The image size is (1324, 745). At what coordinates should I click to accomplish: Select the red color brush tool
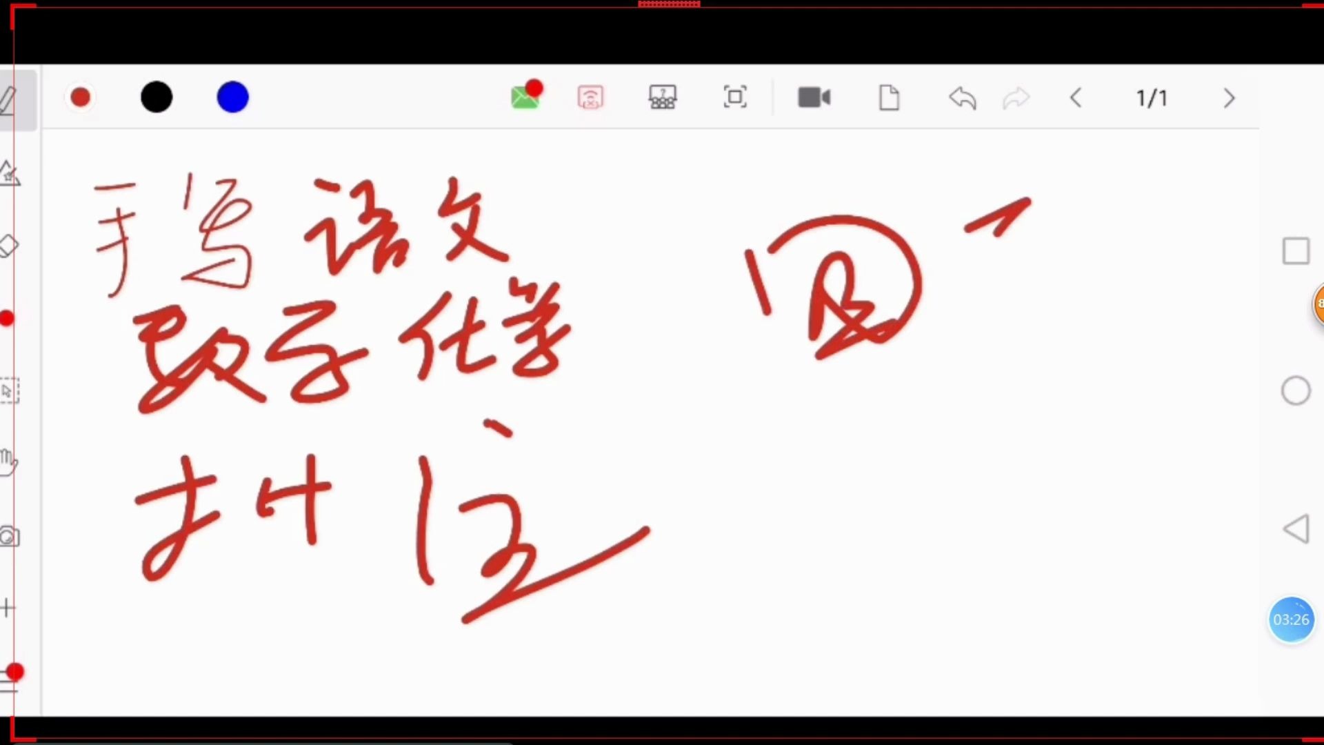click(x=79, y=97)
